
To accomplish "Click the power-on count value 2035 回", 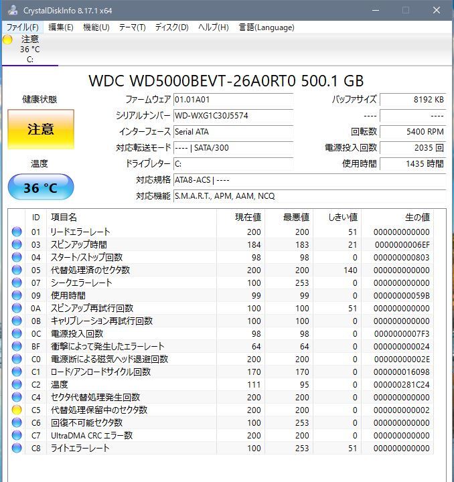I will (x=412, y=148).
